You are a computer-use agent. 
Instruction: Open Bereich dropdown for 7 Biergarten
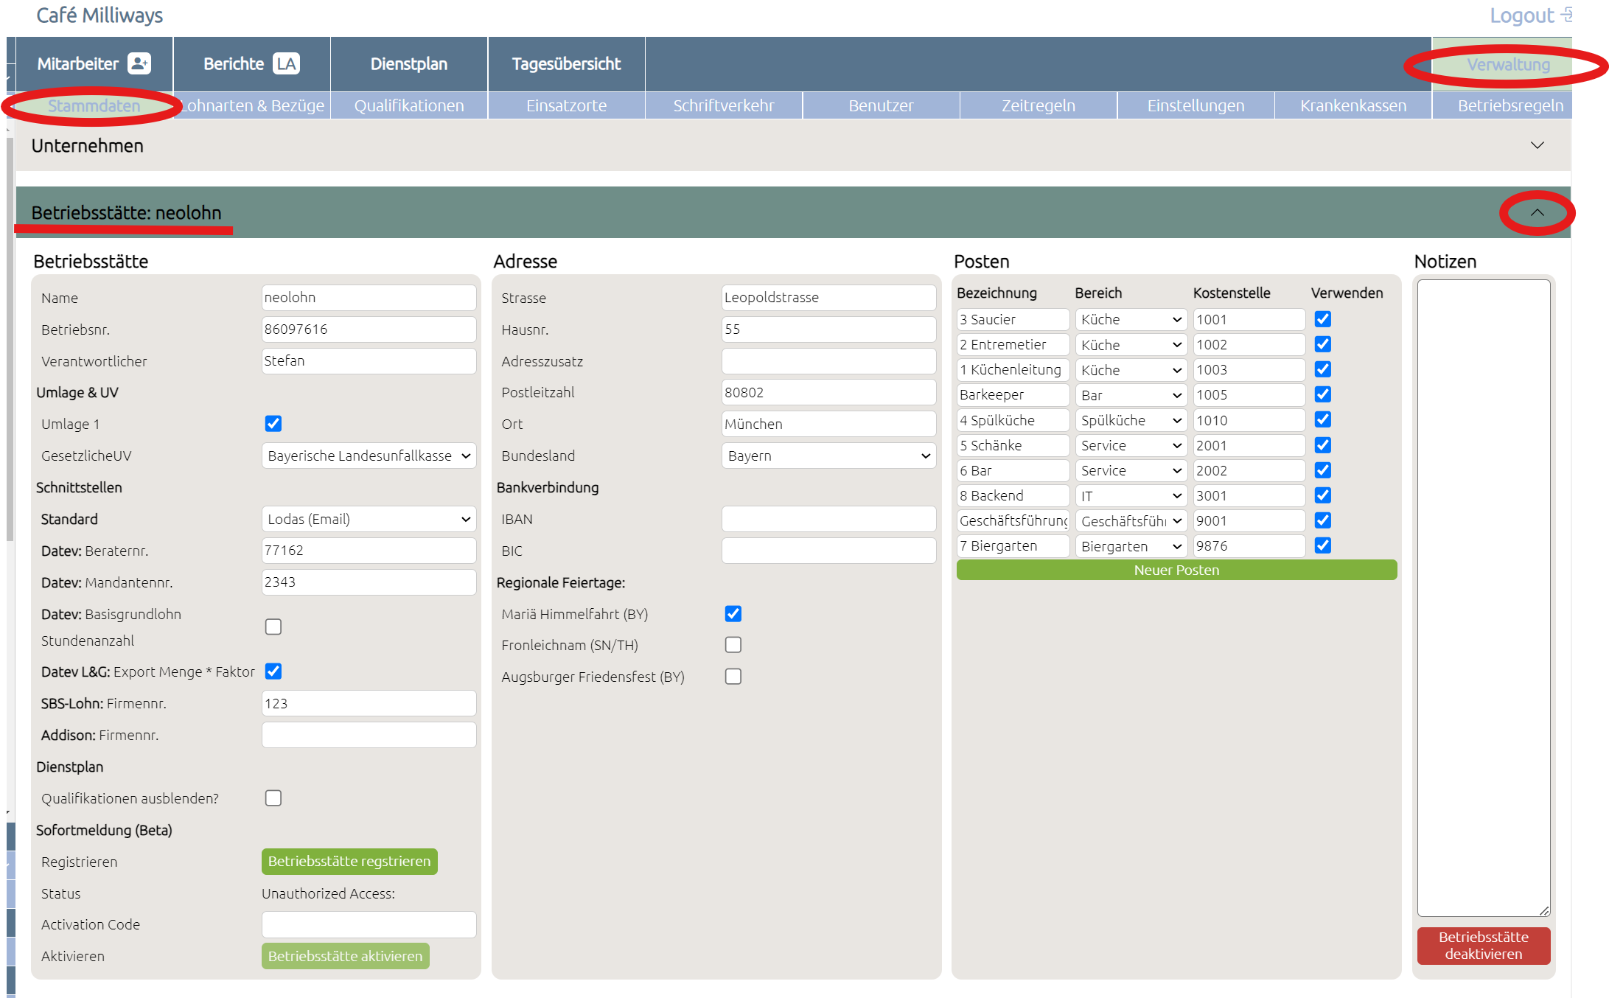(x=1131, y=546)
